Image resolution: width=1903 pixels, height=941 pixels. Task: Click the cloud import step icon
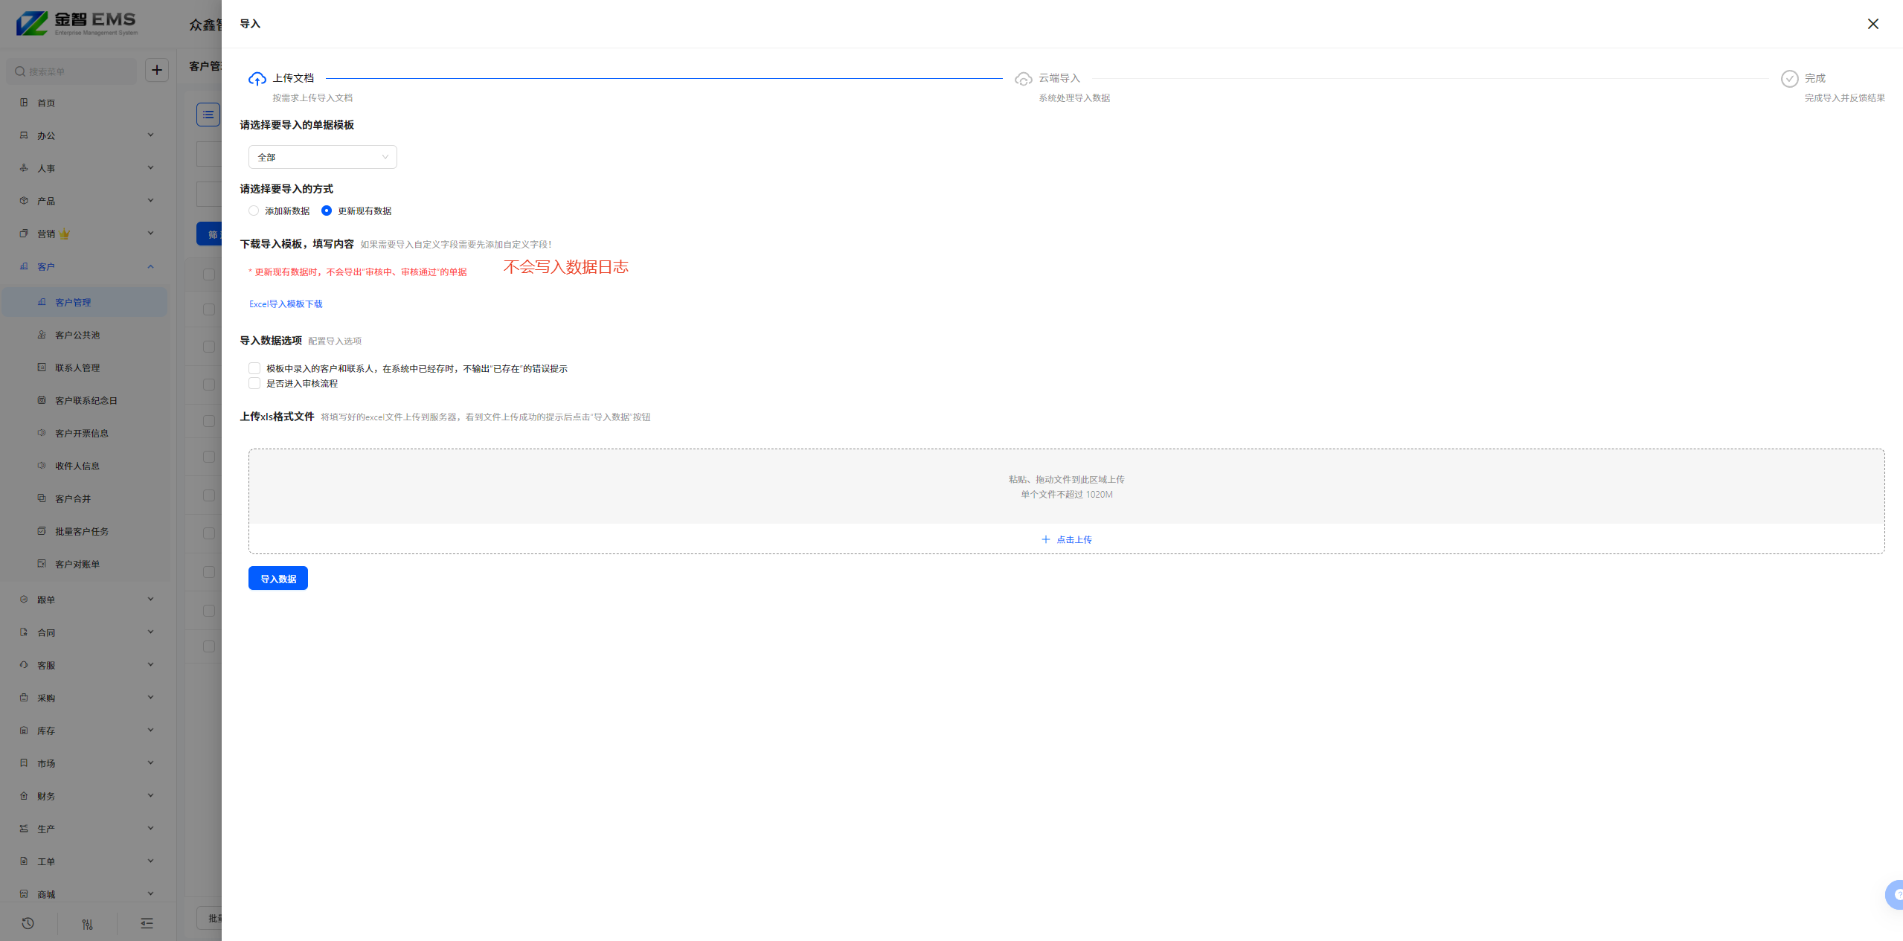click(x=1023, y=79)
